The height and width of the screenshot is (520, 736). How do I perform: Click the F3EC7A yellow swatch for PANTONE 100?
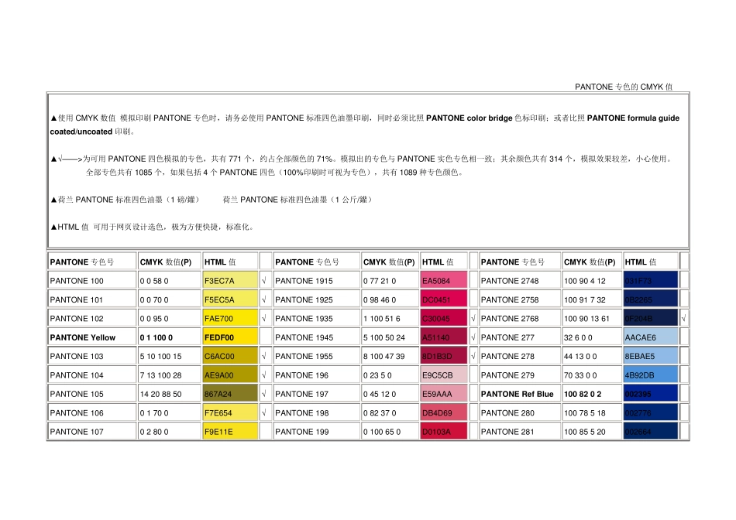tap(230, 281)
